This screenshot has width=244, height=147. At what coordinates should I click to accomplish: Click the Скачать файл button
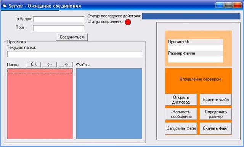tap(216, 128)
